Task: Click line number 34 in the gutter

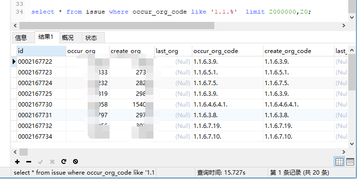Action: (19, 12)
